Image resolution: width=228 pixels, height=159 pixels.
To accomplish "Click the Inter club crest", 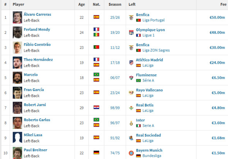I will (x=131, y=123).
